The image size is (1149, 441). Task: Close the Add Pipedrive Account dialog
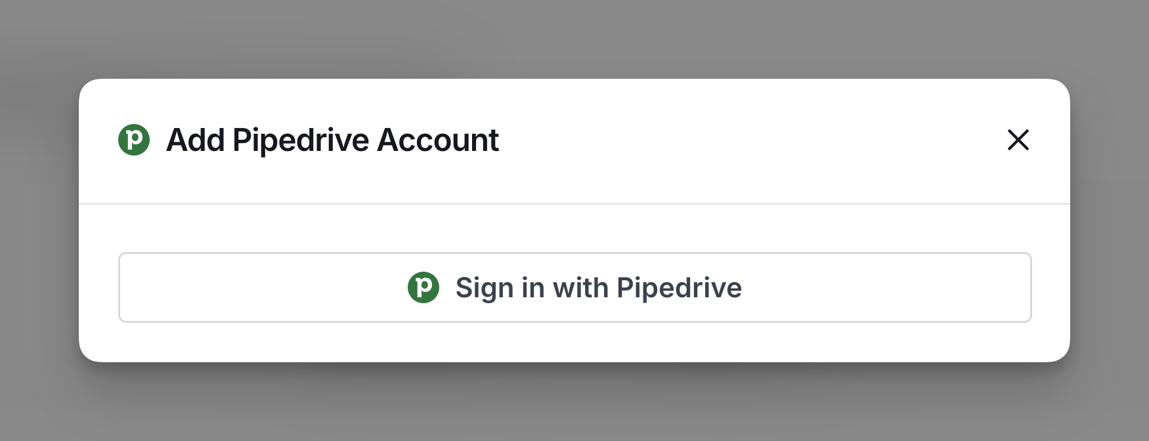point(1018,140)
